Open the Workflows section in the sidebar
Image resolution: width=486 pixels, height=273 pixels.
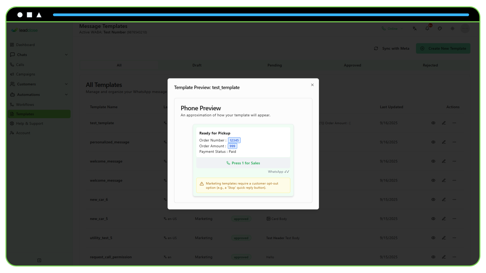point(25,104)
